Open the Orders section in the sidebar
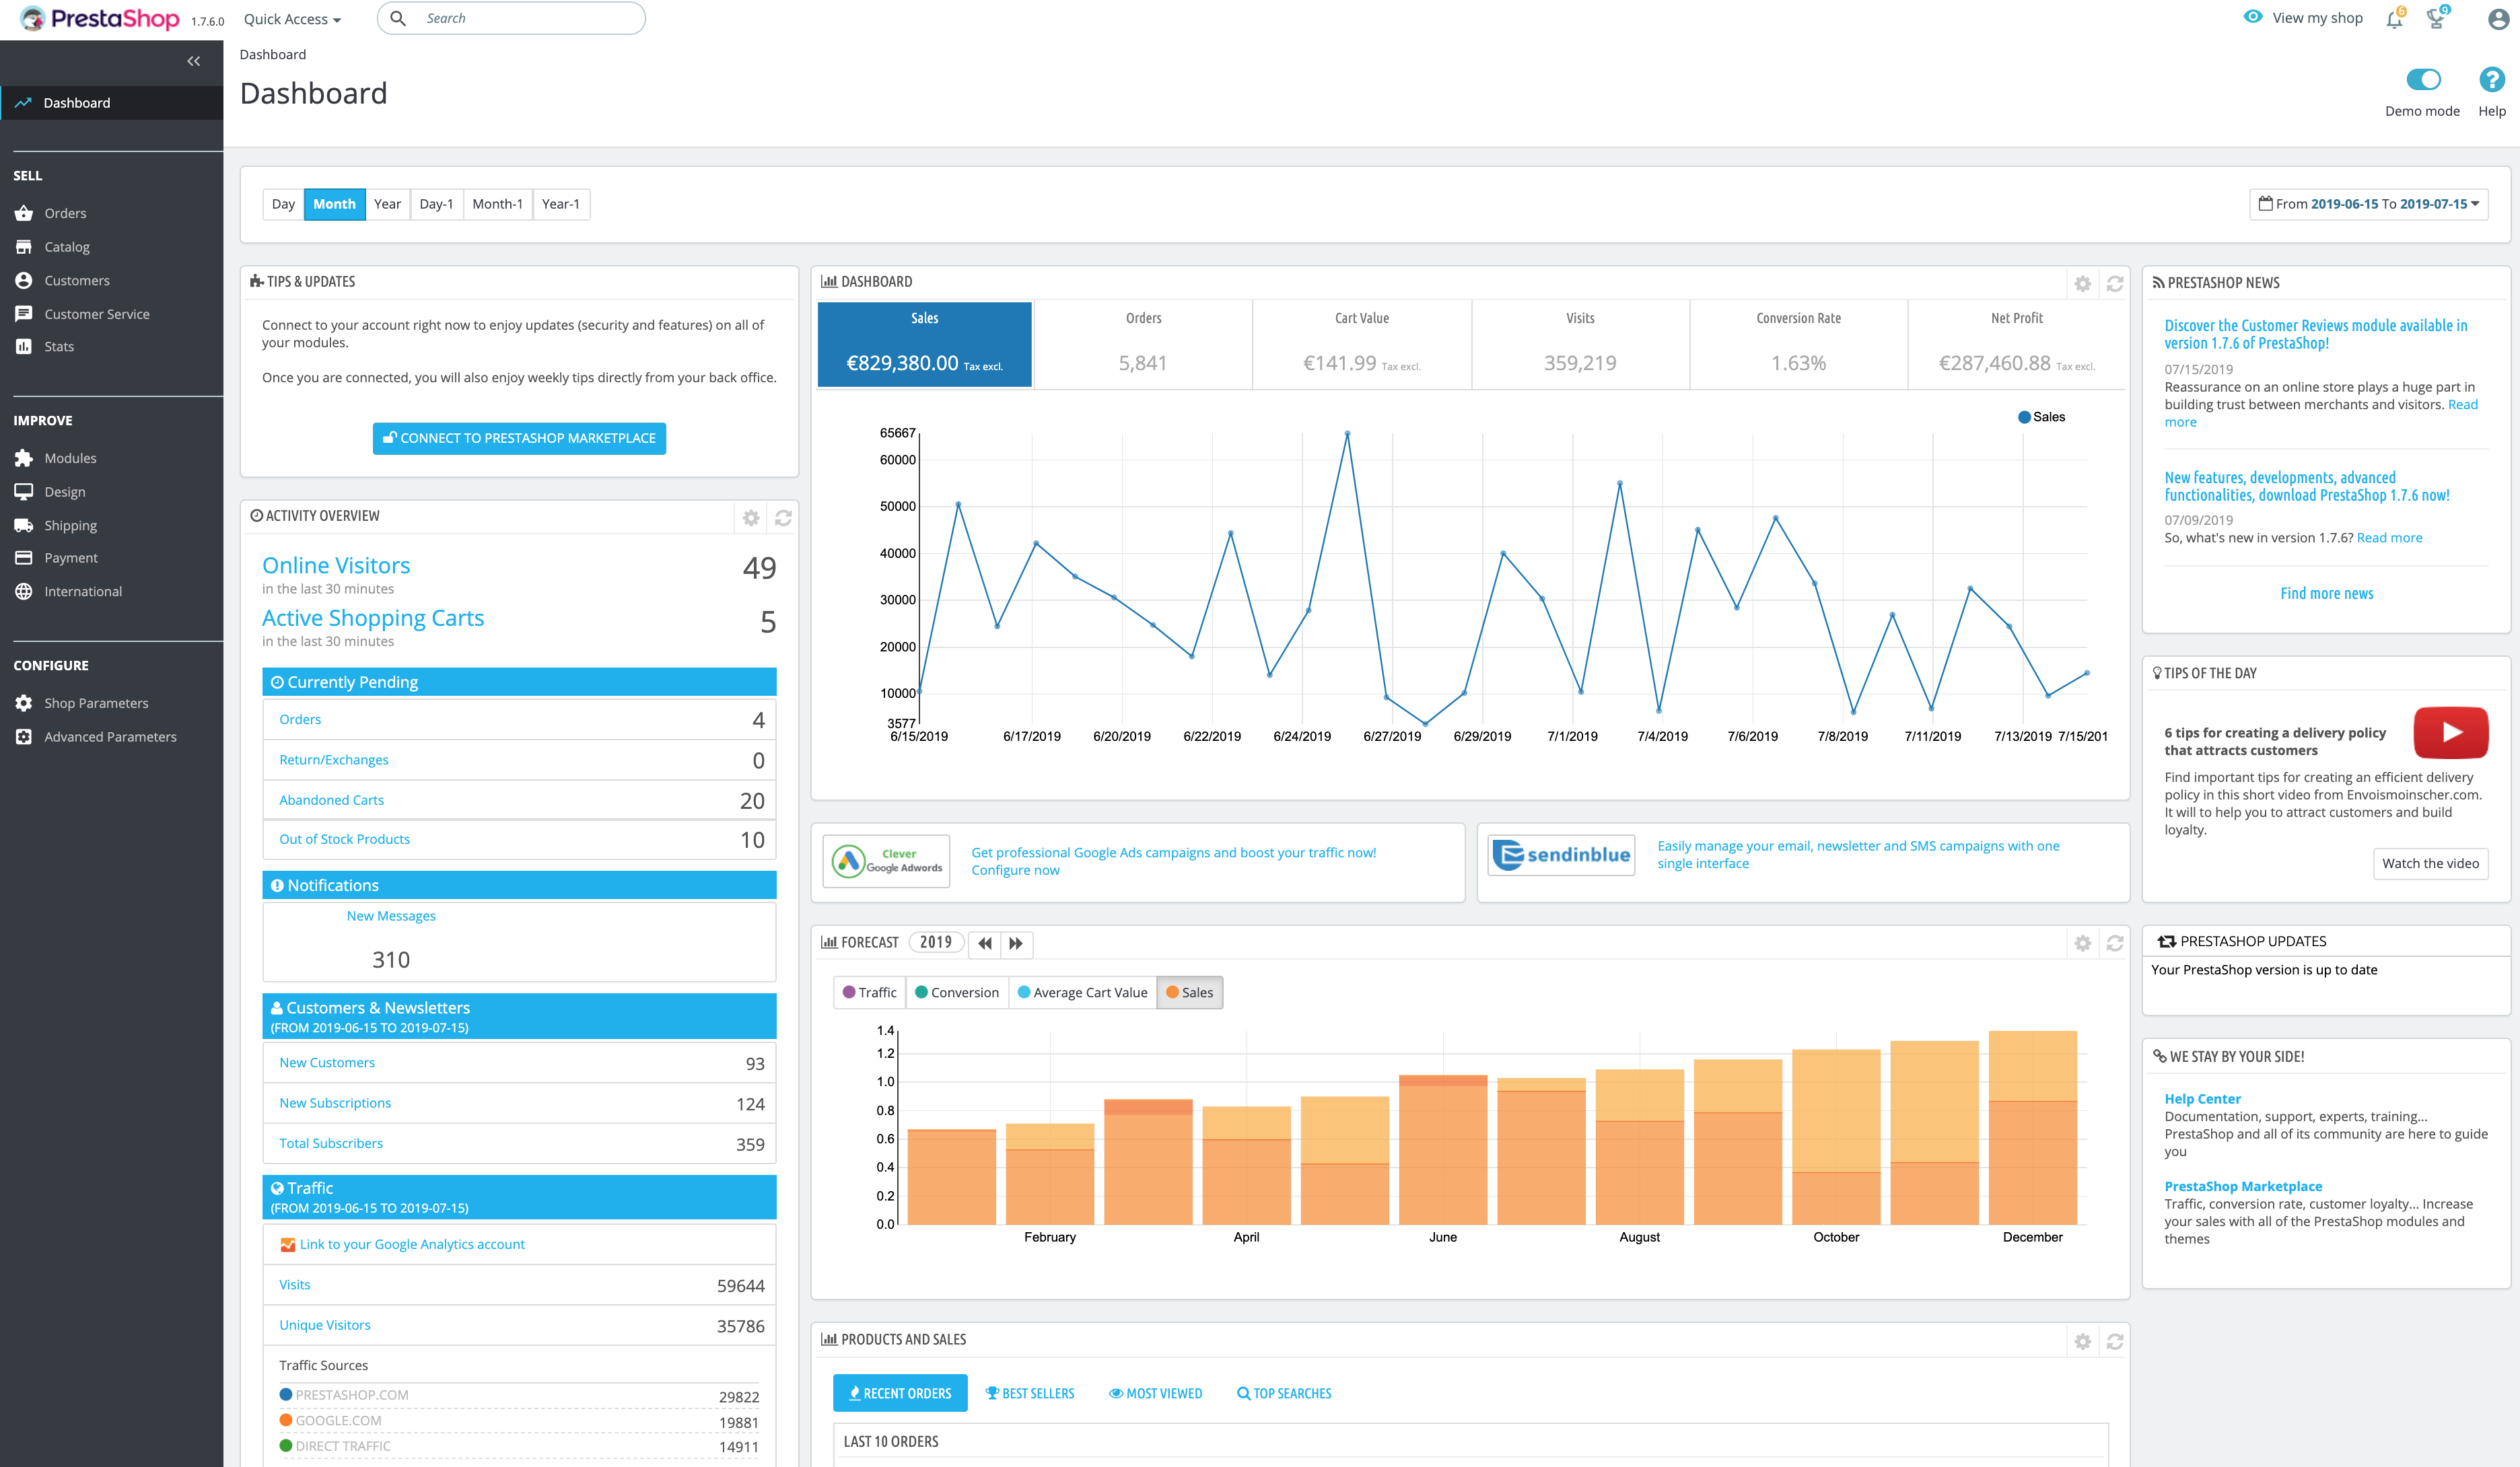 [x=65, y=212]
